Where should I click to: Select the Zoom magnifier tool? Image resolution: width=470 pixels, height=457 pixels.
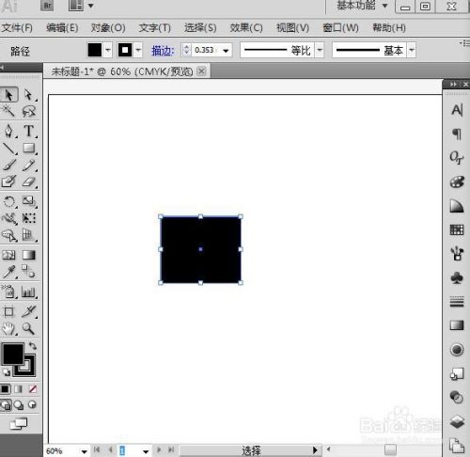tap(28, 328)
